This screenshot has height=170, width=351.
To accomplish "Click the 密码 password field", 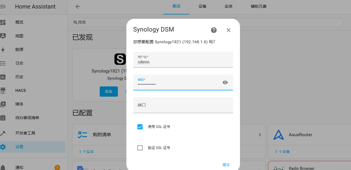I will tap(183, 82).
